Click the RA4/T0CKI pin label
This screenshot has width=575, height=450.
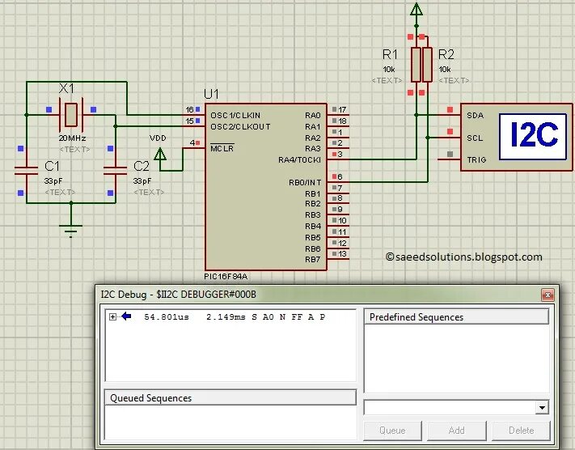299,160
